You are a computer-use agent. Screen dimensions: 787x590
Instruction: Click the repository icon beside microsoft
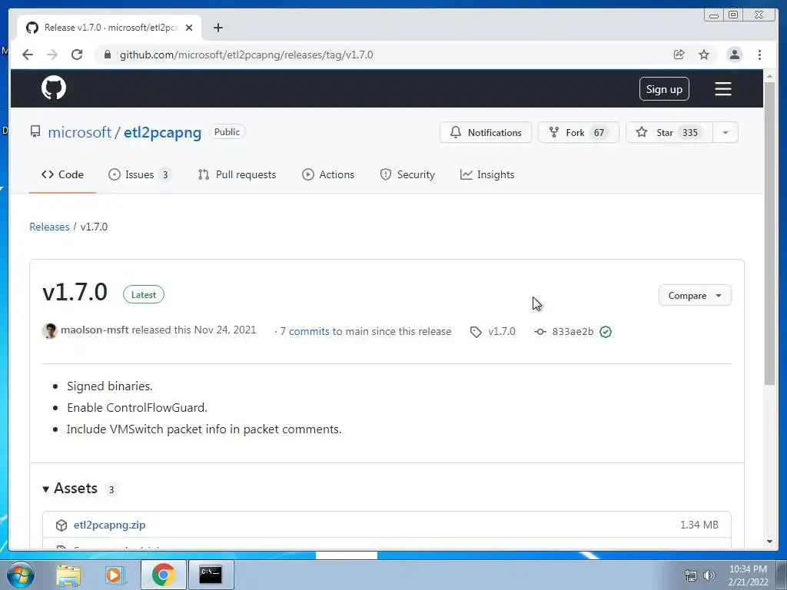click(35, 132)
